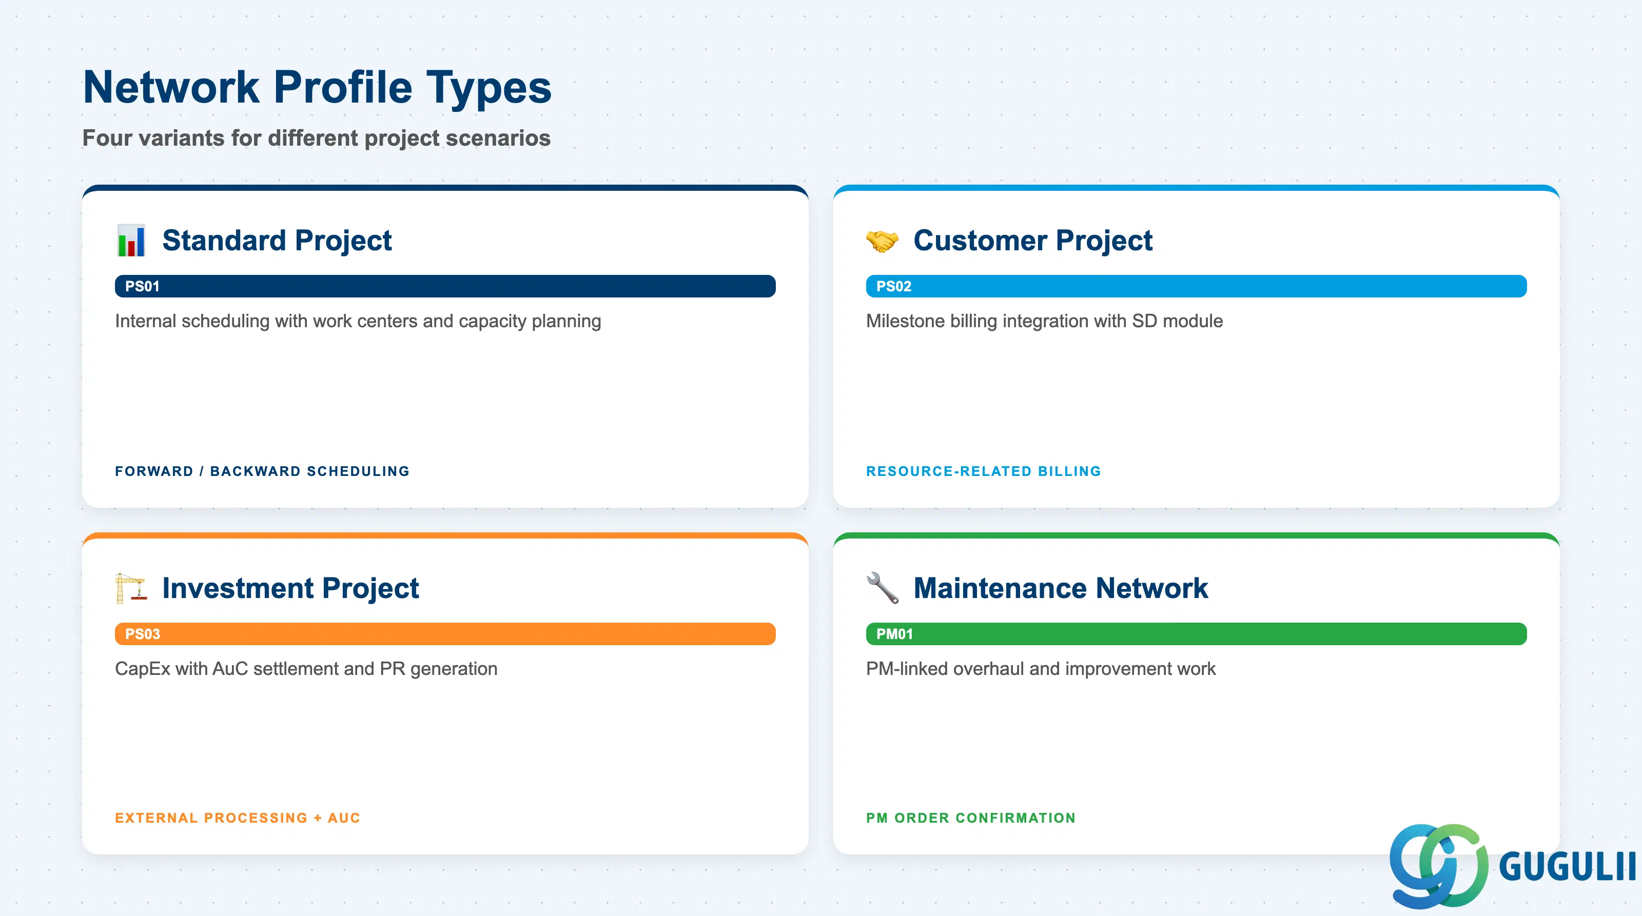Click the subtitle 'Four variants for different project scenarios'
This screenshot has width=1642, height=916.
tap(316, 138)
